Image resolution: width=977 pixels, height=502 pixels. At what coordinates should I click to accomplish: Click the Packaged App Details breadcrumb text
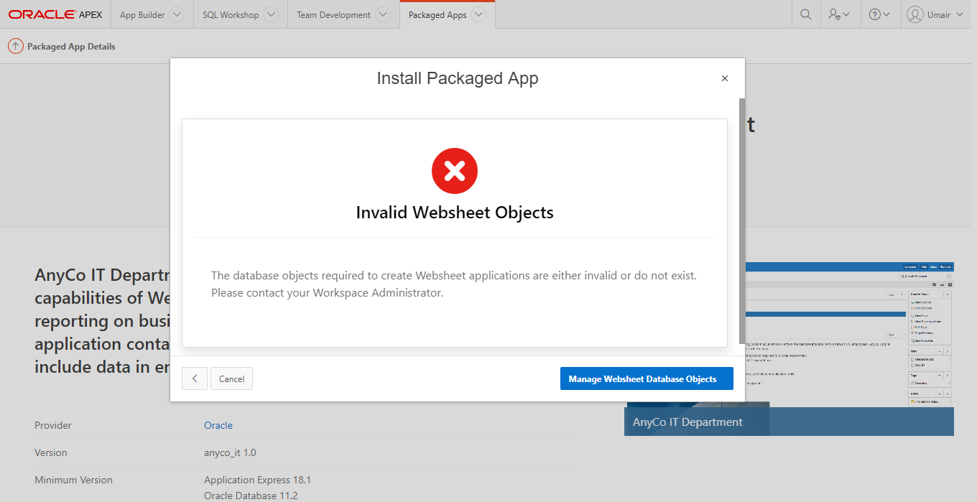click(71, 47)
